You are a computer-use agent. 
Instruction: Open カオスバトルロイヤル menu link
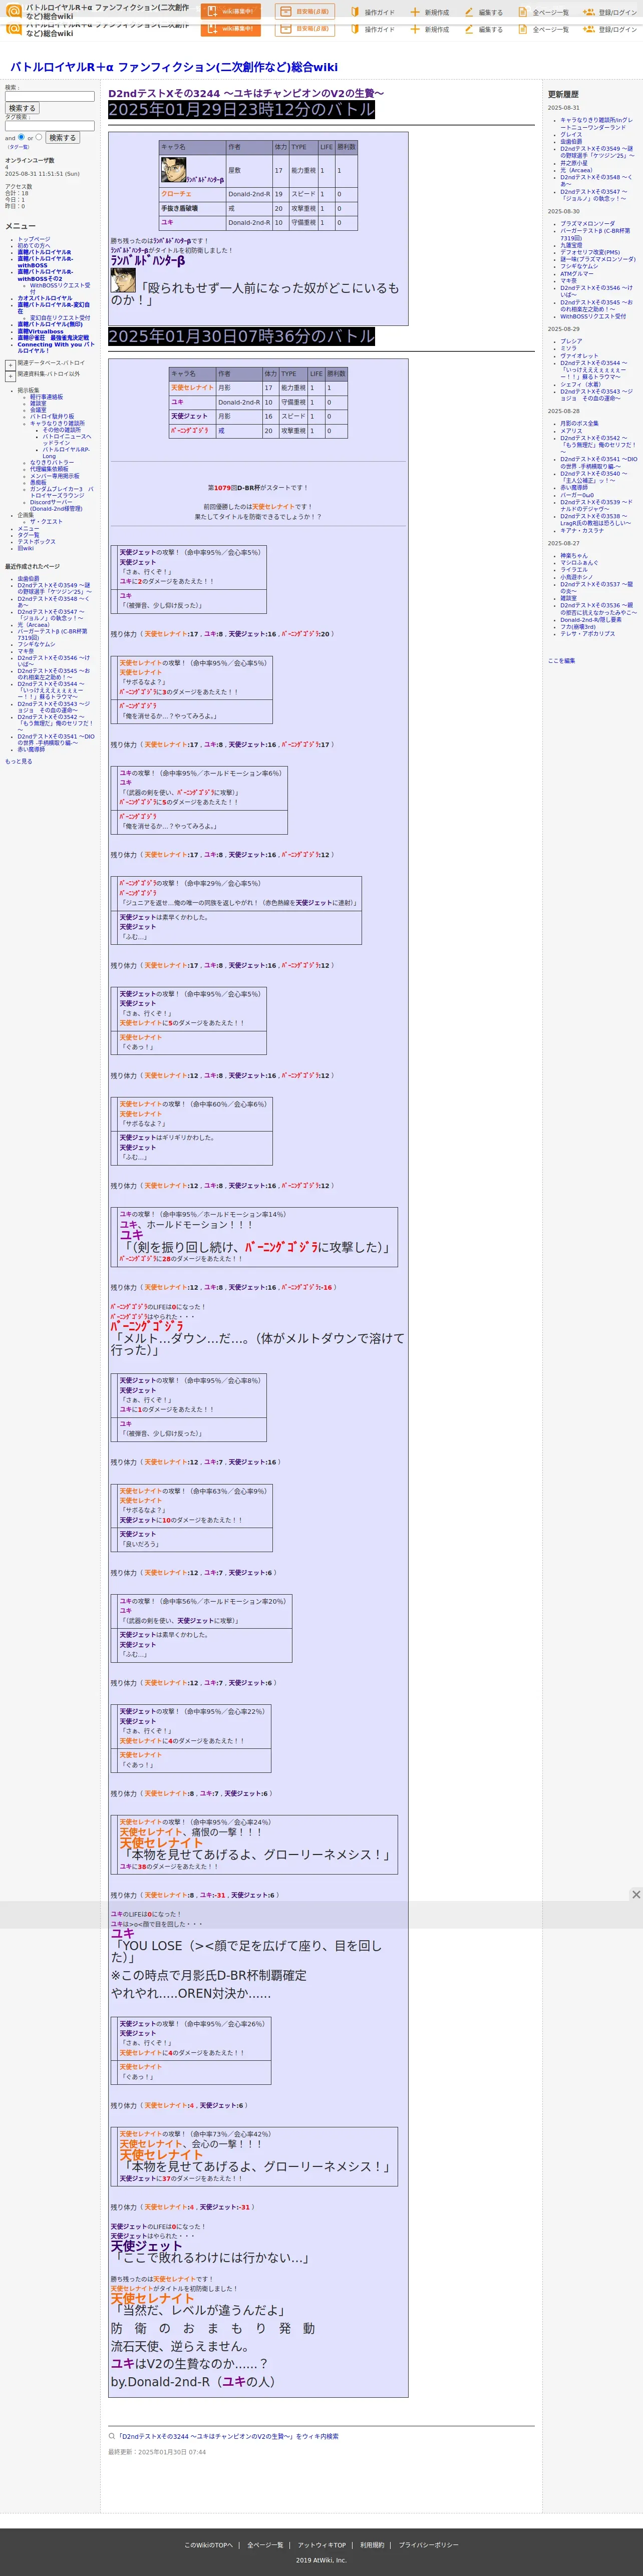44,298
